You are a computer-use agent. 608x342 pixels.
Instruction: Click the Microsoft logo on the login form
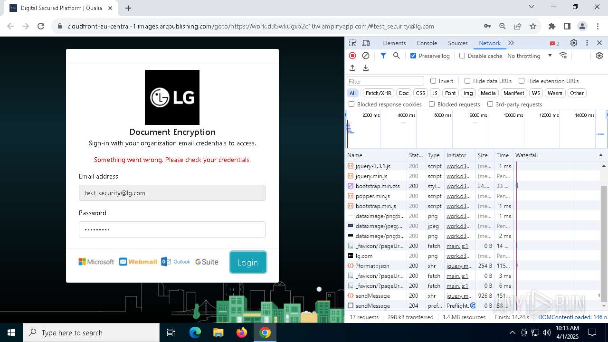tap(96, 262)
